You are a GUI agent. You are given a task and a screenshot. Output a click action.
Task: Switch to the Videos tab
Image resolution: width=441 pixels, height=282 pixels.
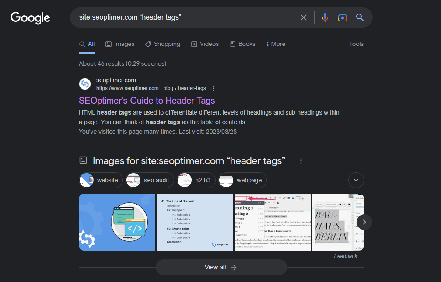coord(205,44)
